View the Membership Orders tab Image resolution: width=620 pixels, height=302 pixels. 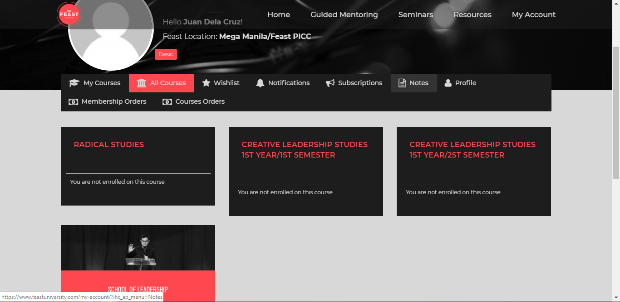click(108, 102)
